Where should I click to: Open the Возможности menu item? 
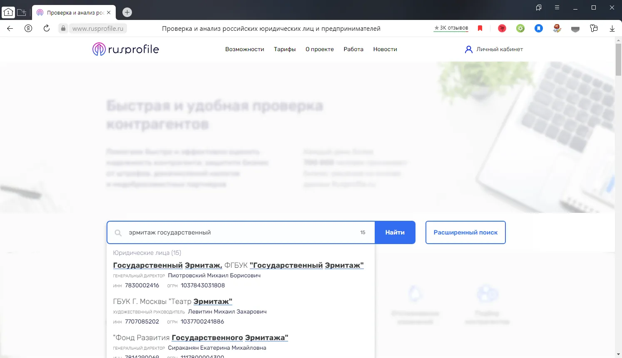(245, 49)
